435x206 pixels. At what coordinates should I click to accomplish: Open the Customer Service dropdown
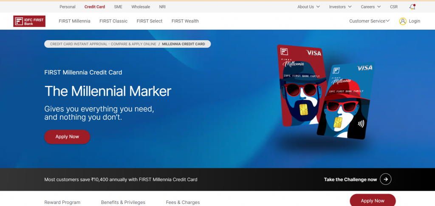click(x=370, y=21)
